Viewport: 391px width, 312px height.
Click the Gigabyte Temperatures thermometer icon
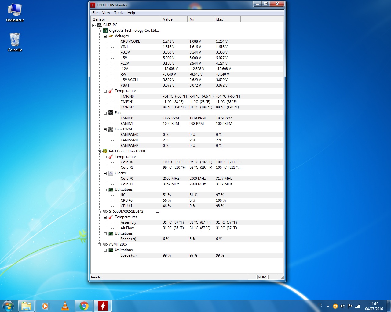tap(111, 91)
